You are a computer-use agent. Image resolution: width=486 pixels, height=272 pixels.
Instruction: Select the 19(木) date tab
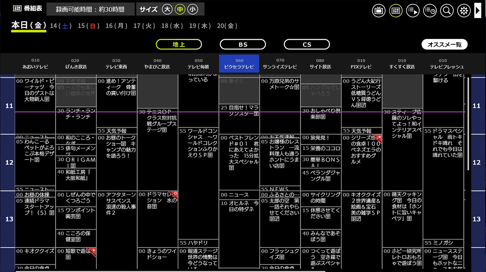point(200,26)
